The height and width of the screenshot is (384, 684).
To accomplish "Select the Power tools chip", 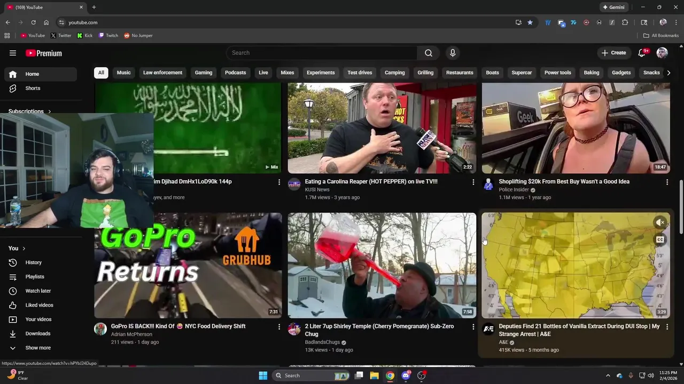I will pyautogui.click(x=558, y=73).
